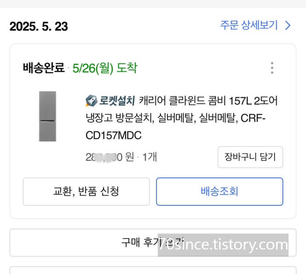Click the 70since.tistory.com watermark
Viewport: 306px width, 274px height.
(x=223, y=245)
